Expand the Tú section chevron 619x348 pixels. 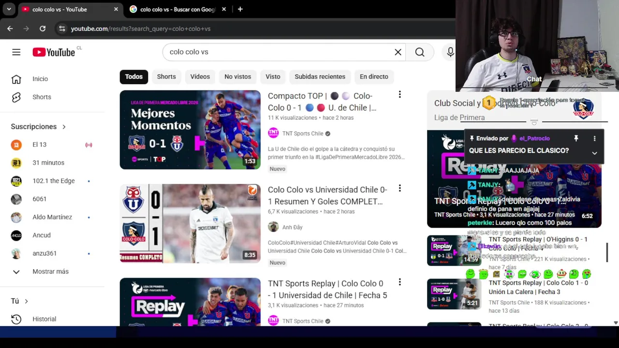coord(26,301)
